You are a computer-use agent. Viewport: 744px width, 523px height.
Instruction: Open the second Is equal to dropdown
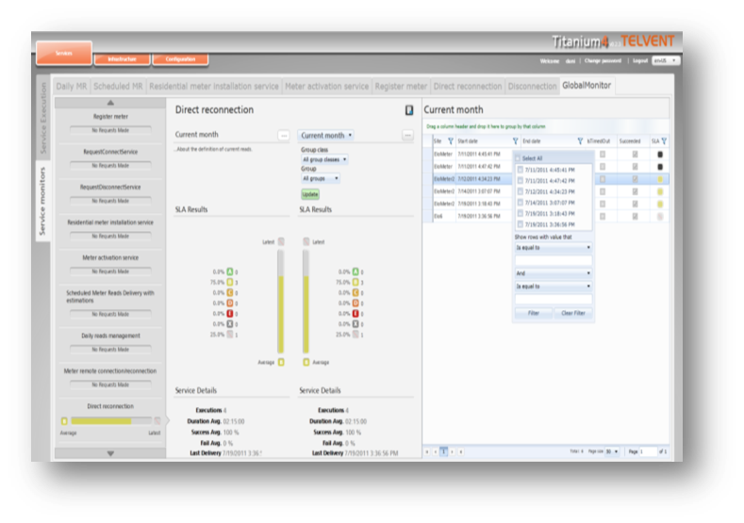(554, 286)
